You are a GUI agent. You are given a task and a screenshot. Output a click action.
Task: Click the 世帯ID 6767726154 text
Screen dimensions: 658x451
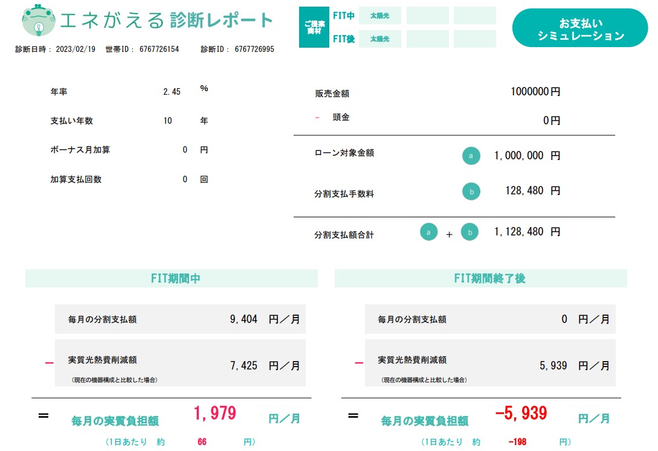(x=142, y=50)
